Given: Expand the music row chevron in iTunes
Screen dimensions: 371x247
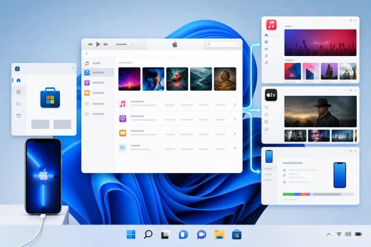Looking at the screenshot, I should click(x=235, y=104).
